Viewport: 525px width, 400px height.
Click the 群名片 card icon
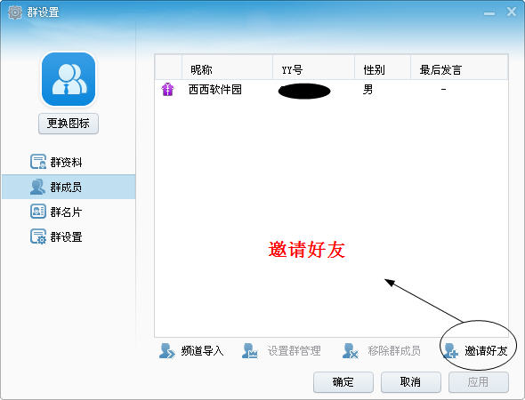(x=38, y=212)
